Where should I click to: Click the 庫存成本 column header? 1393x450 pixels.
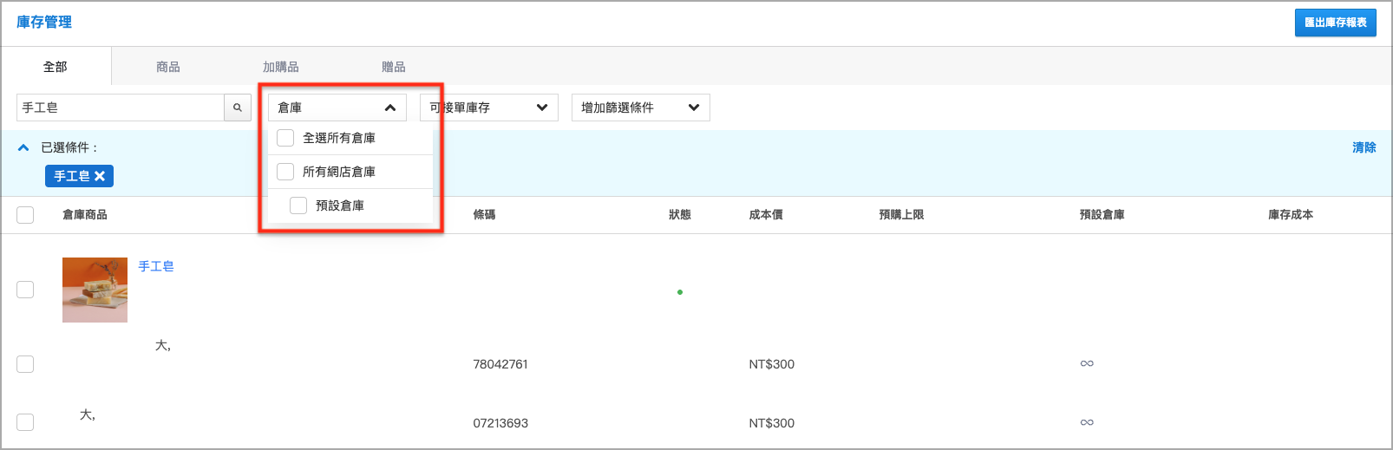point(1291,215)
